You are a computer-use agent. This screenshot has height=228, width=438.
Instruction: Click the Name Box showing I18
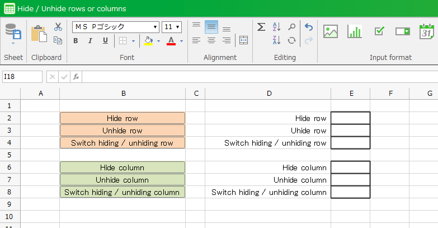tap(22, 77)
